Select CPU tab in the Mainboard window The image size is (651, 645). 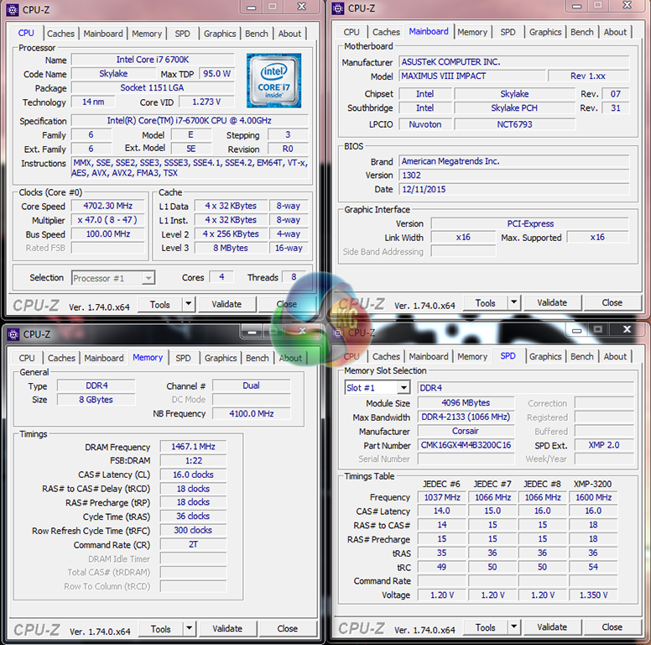click(352, 32)
